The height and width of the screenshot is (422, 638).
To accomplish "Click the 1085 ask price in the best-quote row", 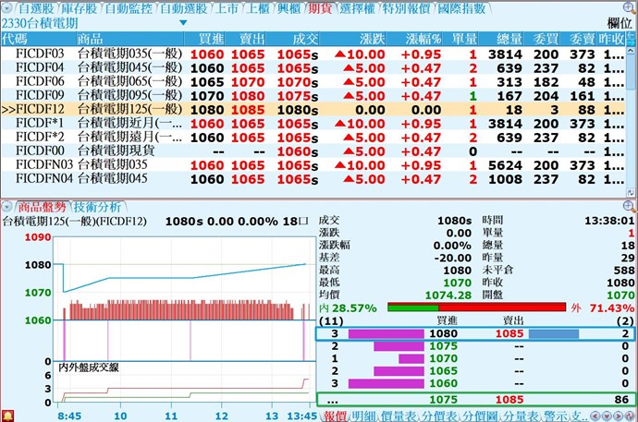I will (x=509, y=333).
